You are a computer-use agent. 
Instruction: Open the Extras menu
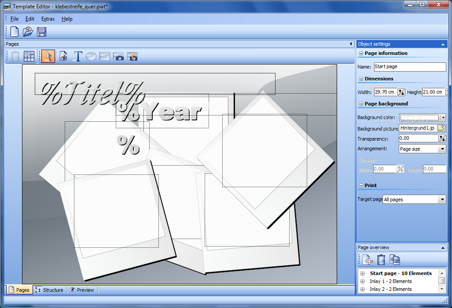pyautogui.click(x=48, y=19)
